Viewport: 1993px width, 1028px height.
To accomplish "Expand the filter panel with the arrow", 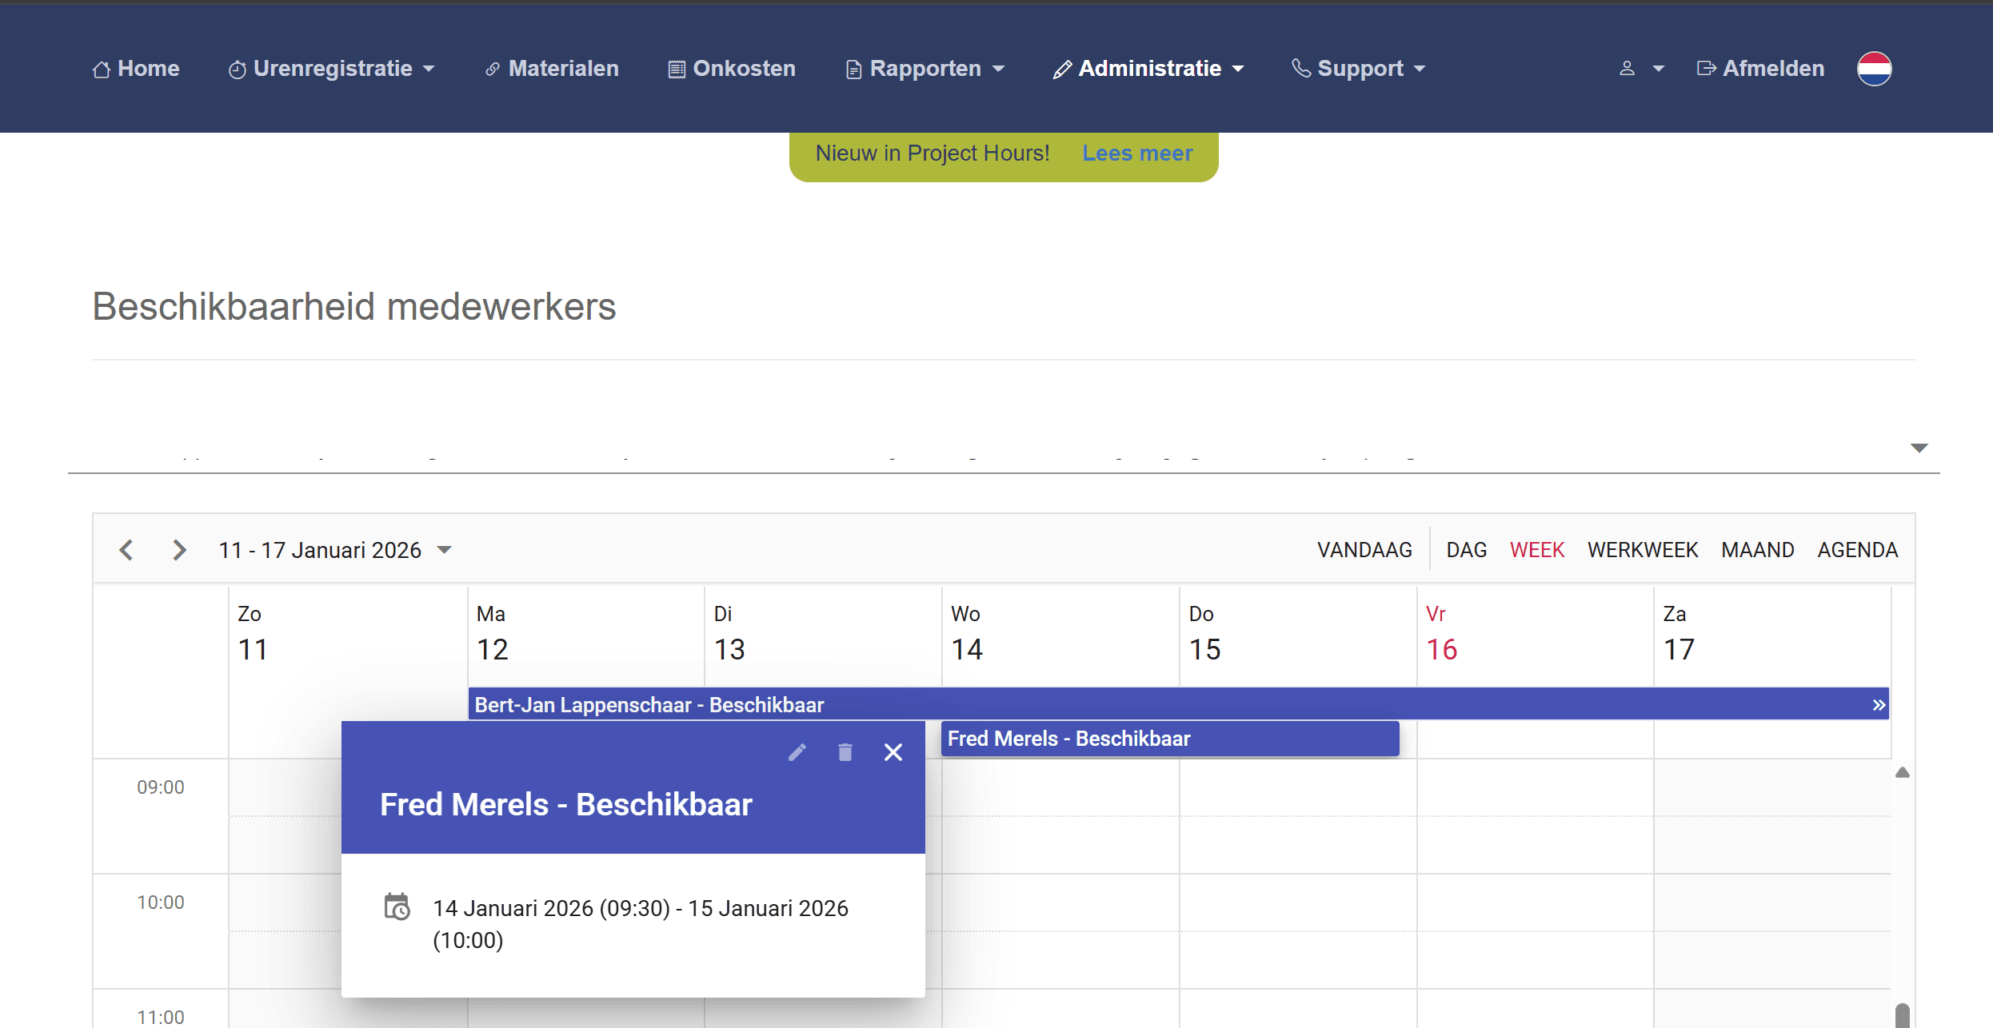I will pyautogui.click(x=1918, y=448).
